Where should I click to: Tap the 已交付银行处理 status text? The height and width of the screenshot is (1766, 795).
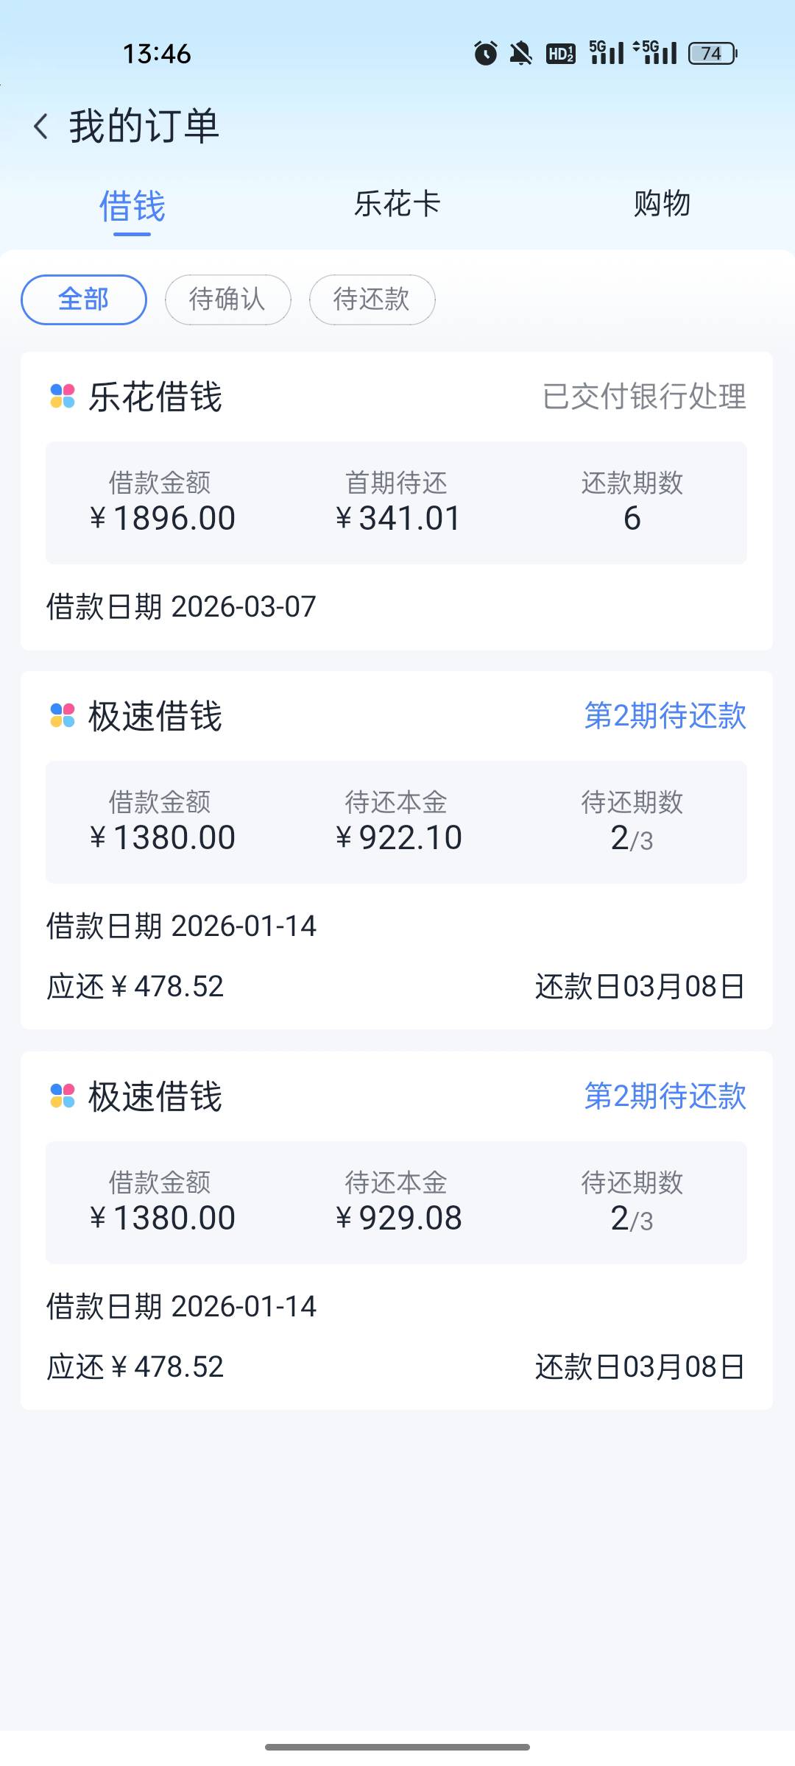click(x=644, y=397)
